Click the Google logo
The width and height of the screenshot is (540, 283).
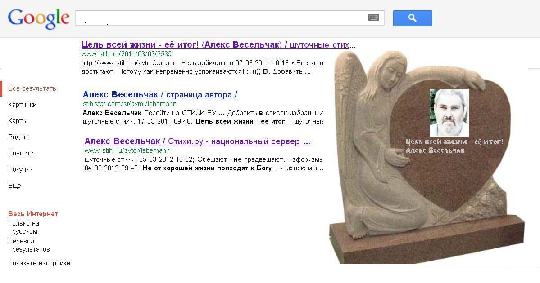[x=38, y=18]
